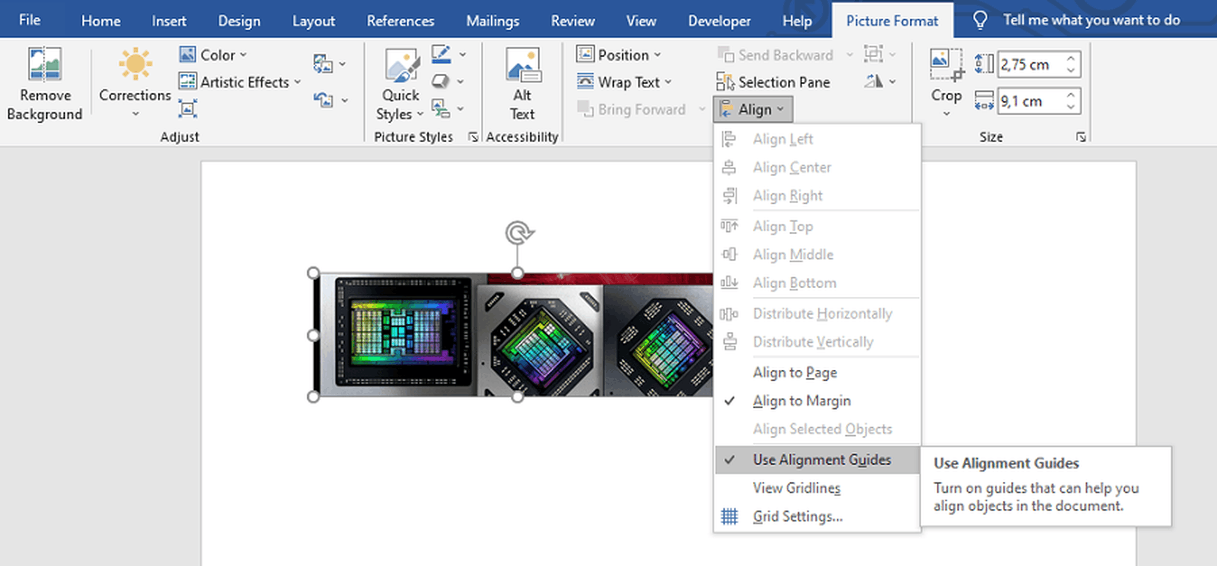Click the picture width field showing 9,1 cm
The image size is (1217, 566).
click(1031, 101)
